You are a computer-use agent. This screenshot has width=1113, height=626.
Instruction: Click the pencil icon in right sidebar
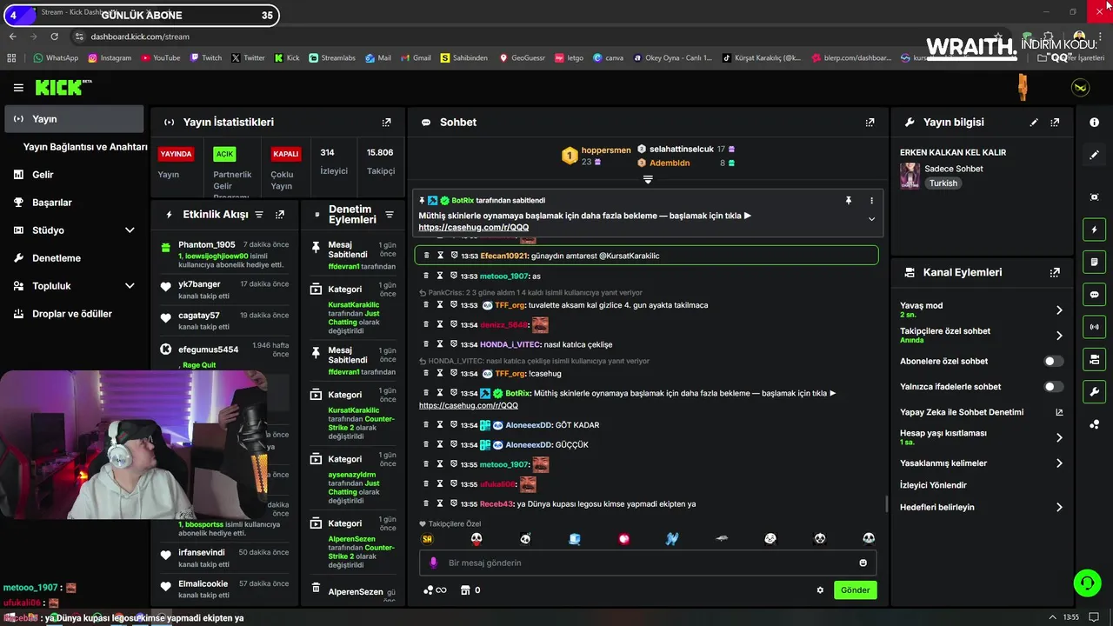click(1094, 155)
